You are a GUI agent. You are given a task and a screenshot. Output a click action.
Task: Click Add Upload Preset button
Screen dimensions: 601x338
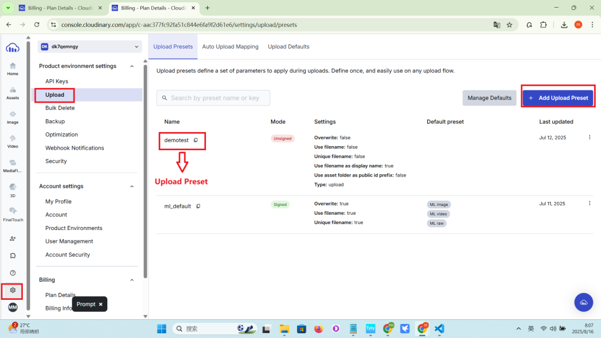tap(558, 98)
